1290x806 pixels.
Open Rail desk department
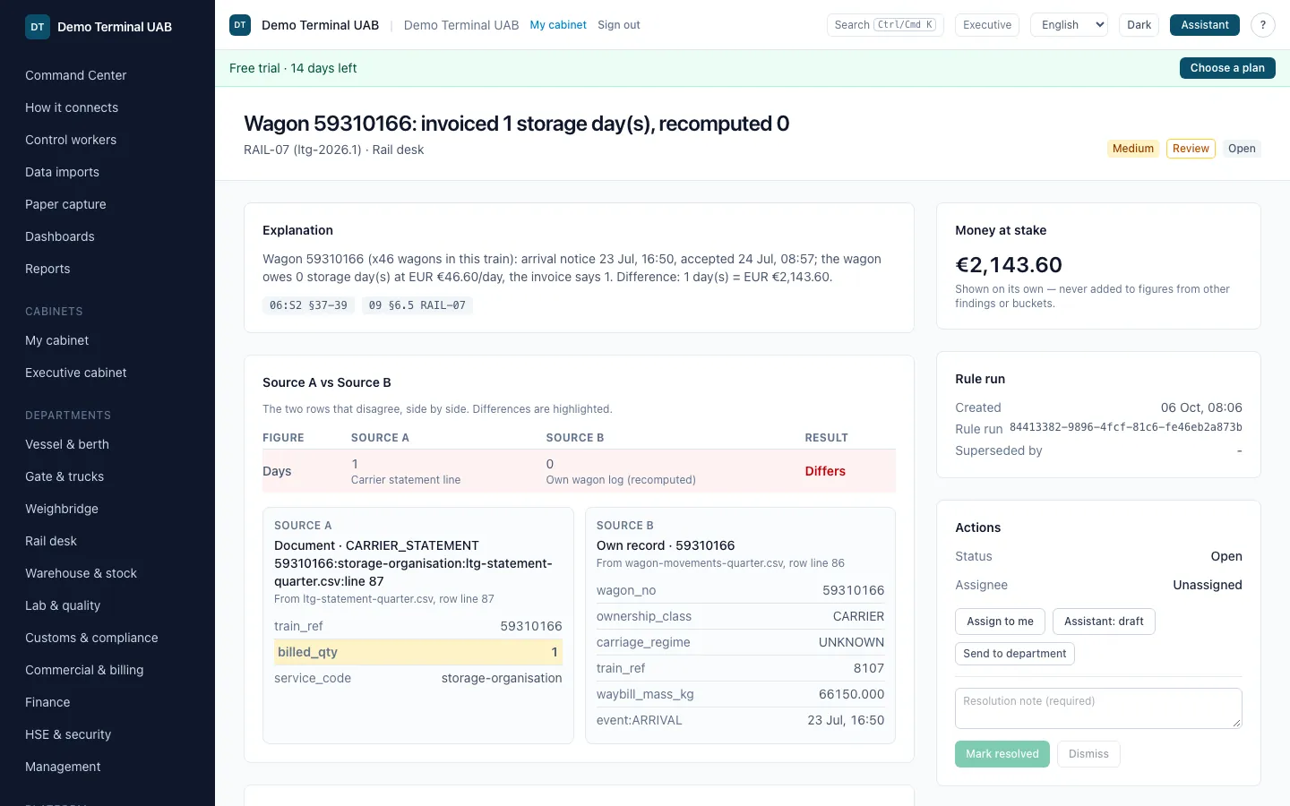tap(51, 541)
